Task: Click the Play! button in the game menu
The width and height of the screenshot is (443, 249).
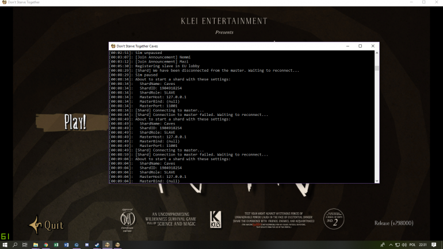Action: (75, 122)
